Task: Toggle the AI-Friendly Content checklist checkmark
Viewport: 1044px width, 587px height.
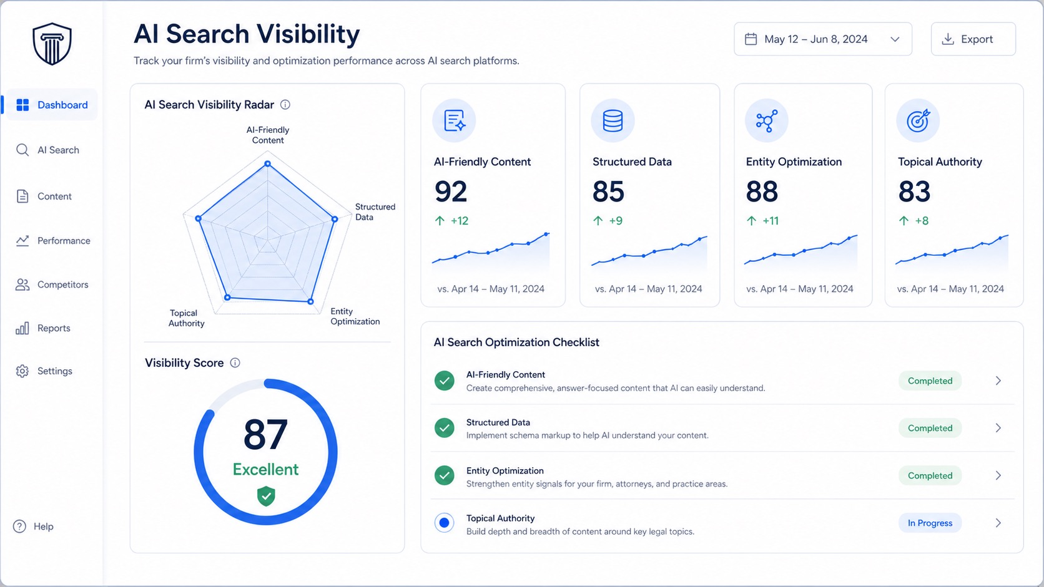Action: point(445,381)
